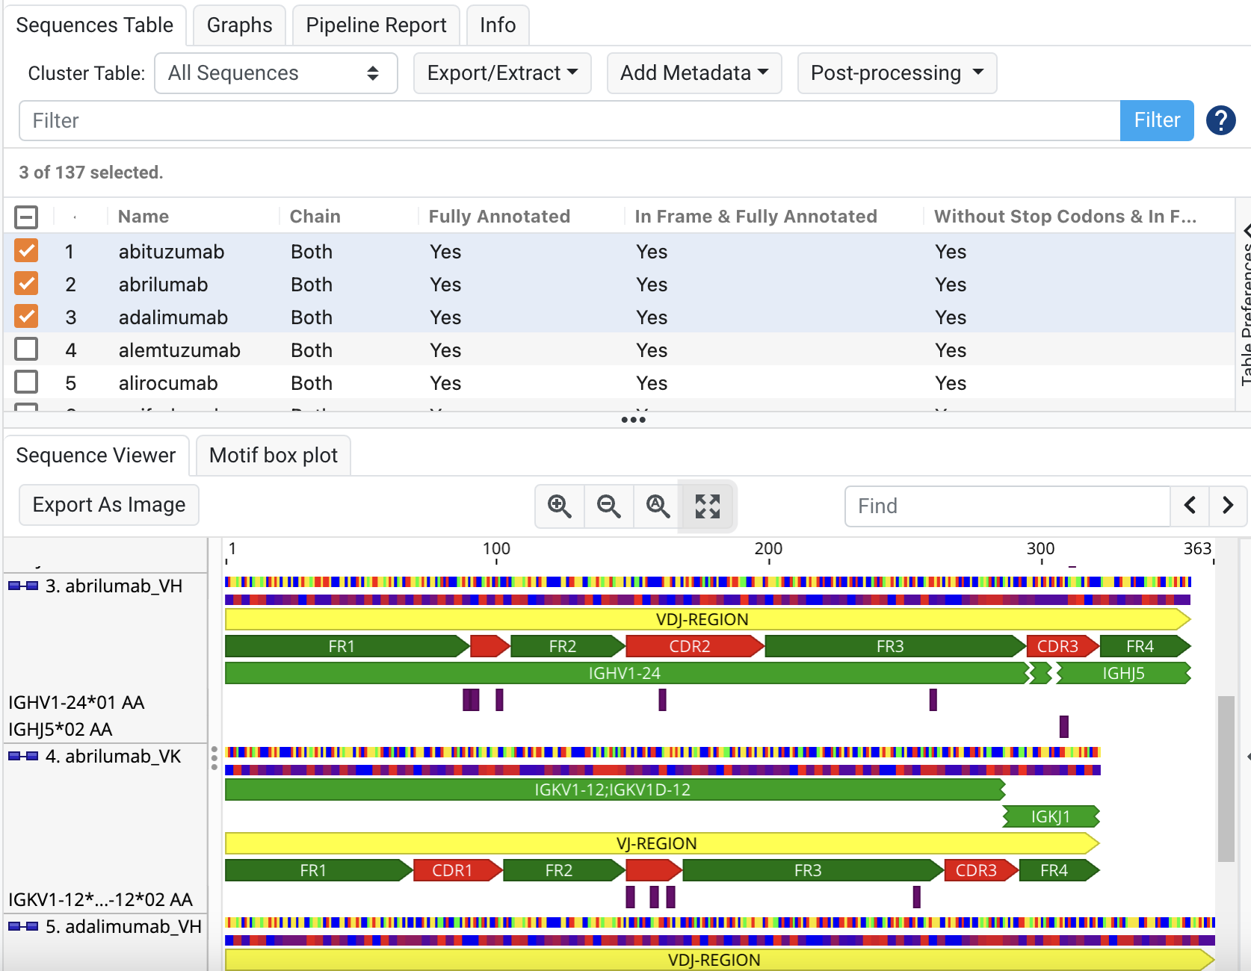This screenshot has width=1251, height=971.
Task: Open the Cluster Table All Sequences dropdown
Action: pos(276,73)
